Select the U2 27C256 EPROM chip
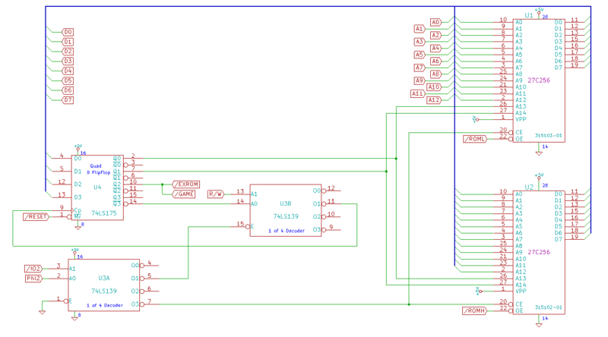608x337 pixels. (539, 252)
